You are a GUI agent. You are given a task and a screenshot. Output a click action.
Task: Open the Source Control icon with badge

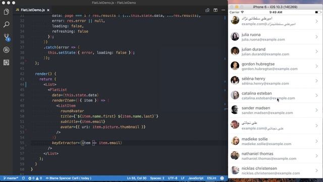[x=7, y=37]
